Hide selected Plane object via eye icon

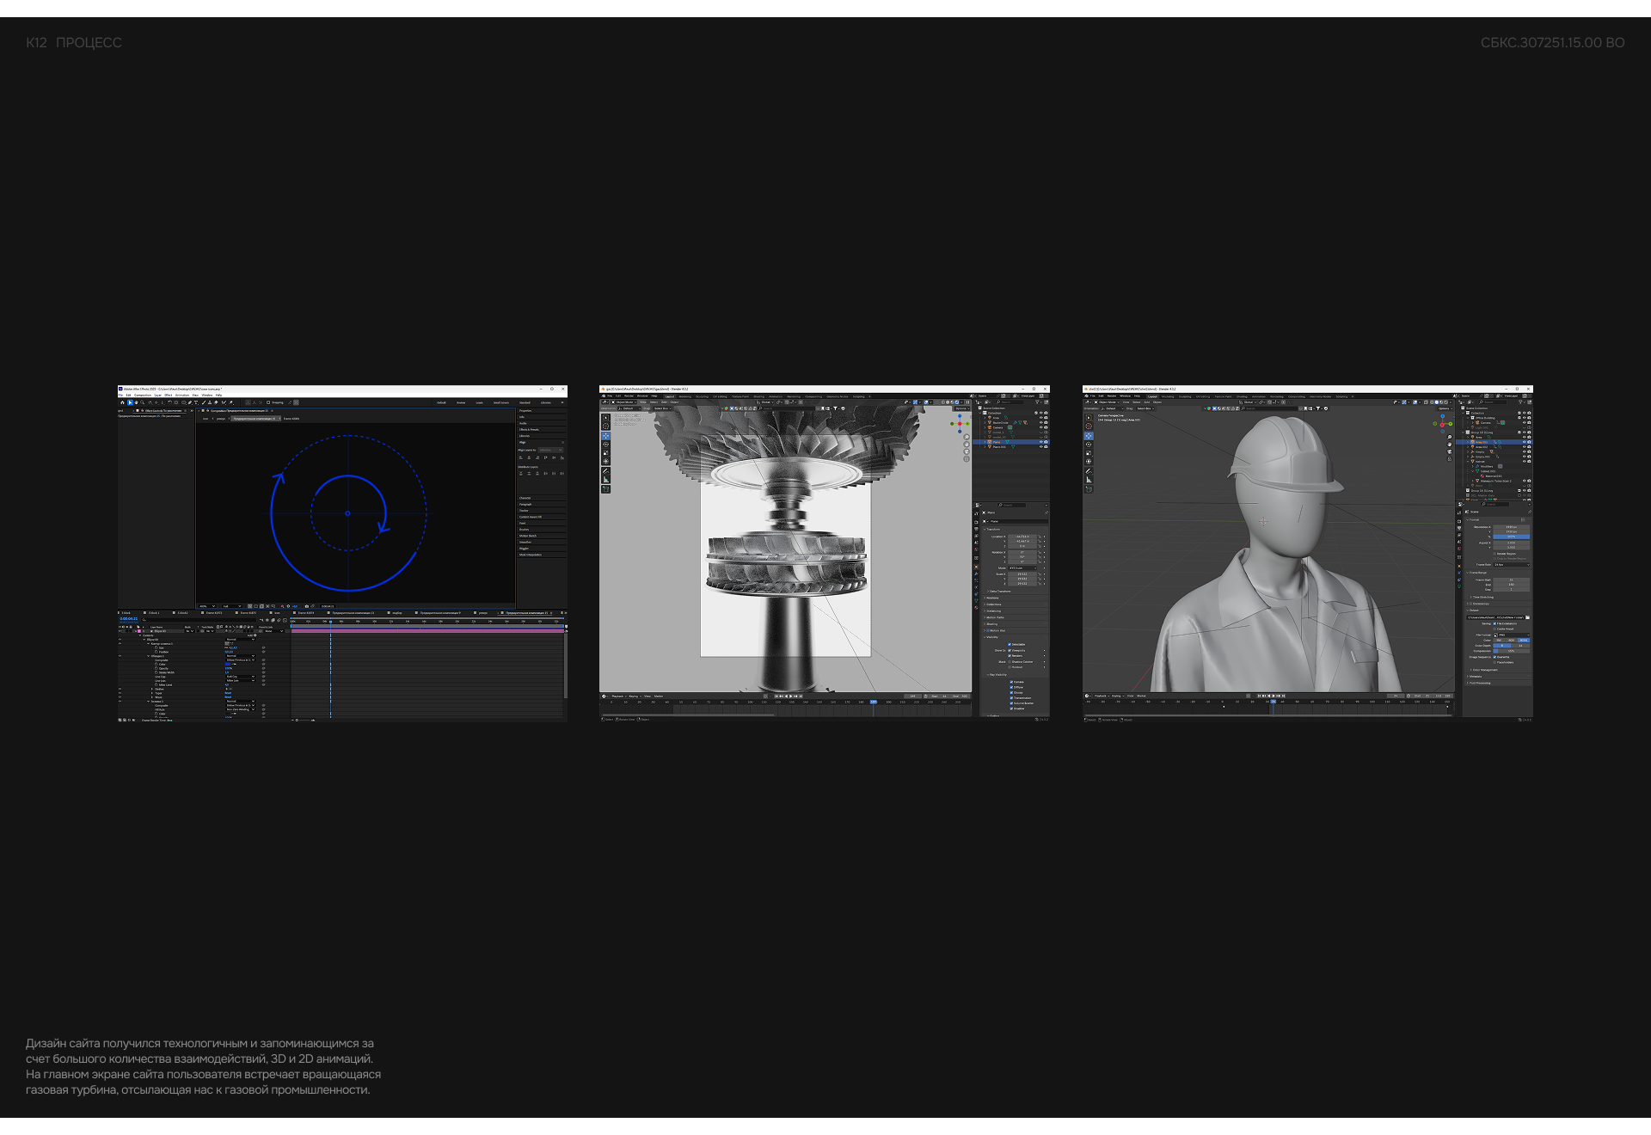1040,442
